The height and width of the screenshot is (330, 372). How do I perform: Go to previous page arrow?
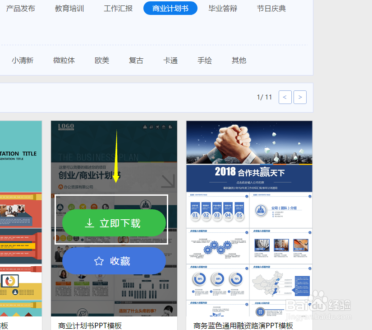point(285,97)
